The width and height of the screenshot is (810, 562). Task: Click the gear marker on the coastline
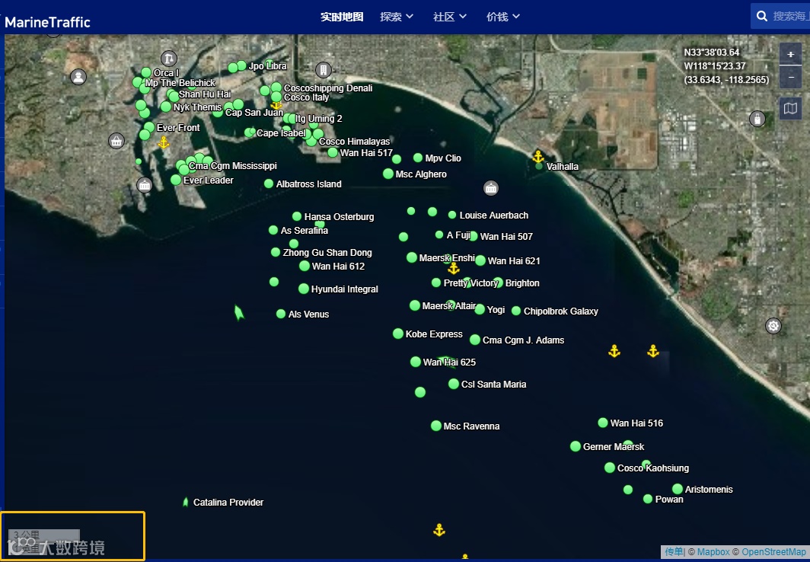(x=773, y=326)
